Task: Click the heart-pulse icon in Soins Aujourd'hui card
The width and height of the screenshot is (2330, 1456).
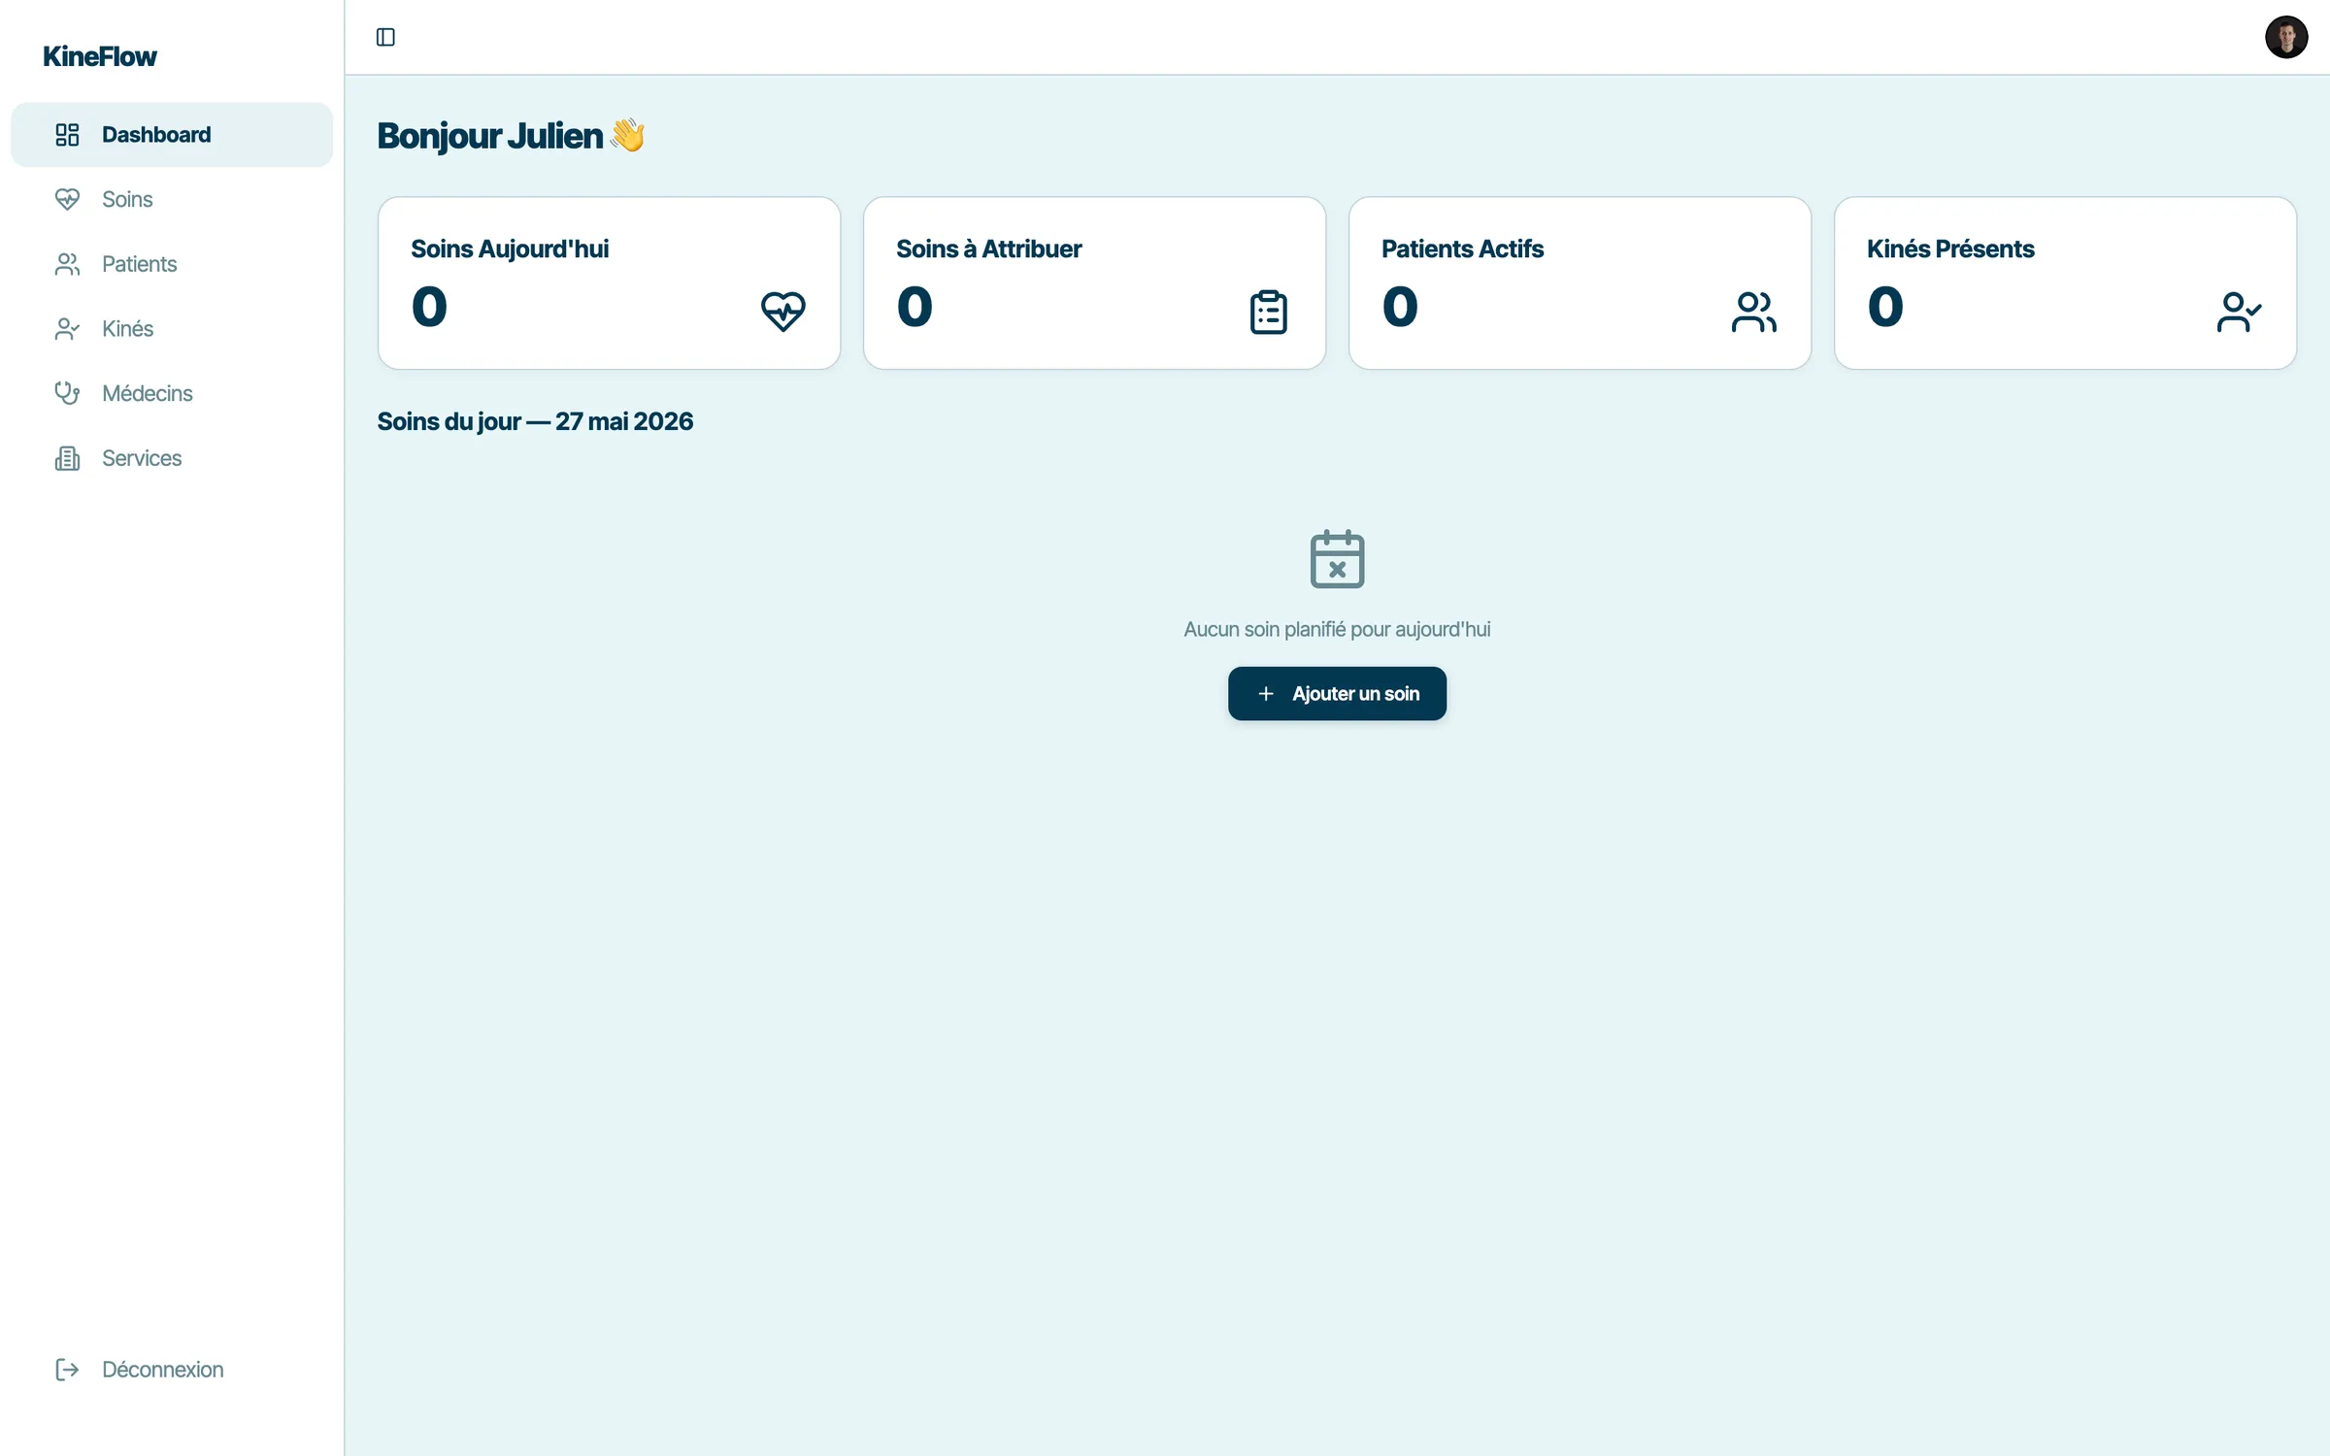Action: click(x=782, y=312)
